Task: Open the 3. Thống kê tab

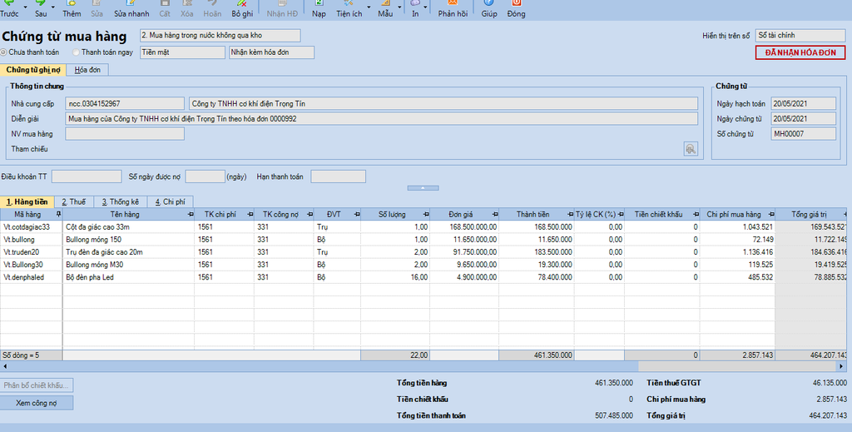Action: (120, 201)
